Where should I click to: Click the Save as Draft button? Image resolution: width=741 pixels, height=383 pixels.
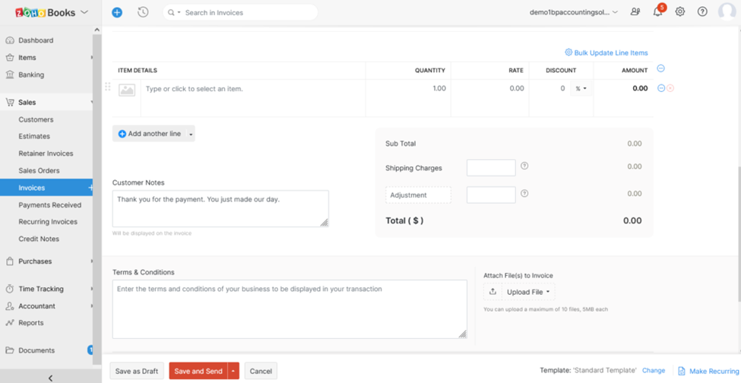tap(137, 371)
